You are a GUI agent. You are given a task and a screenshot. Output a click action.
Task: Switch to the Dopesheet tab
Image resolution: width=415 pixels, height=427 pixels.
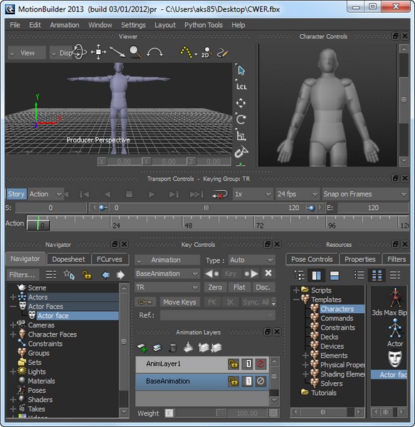click(x=68, y=259)
